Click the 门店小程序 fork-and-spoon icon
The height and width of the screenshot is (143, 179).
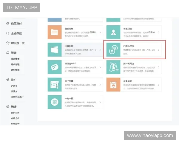pos(113,50)
